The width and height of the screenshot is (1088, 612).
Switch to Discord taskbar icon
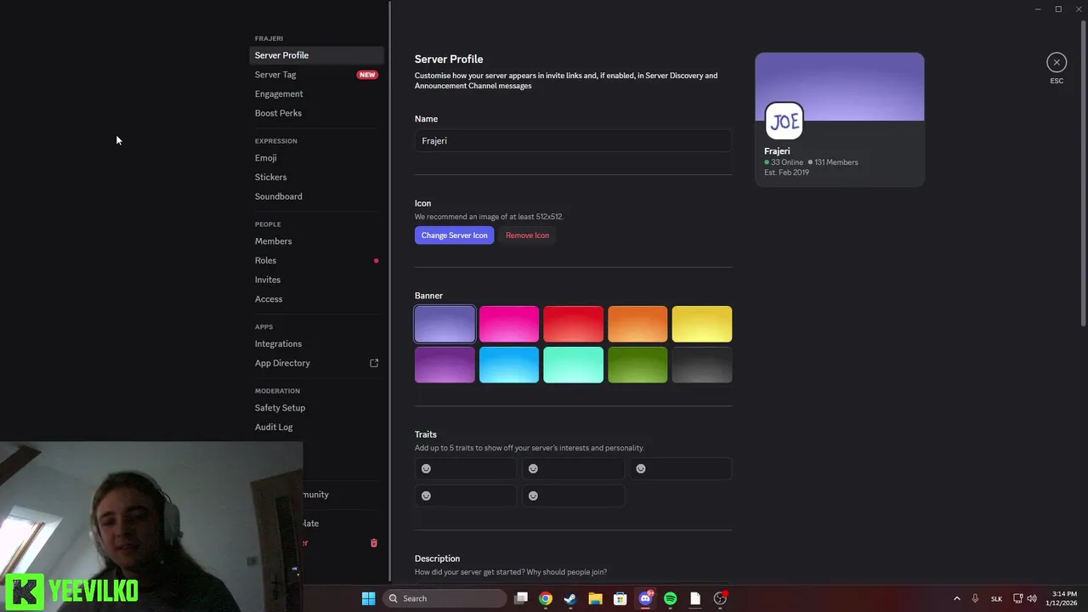coord(645,598)
